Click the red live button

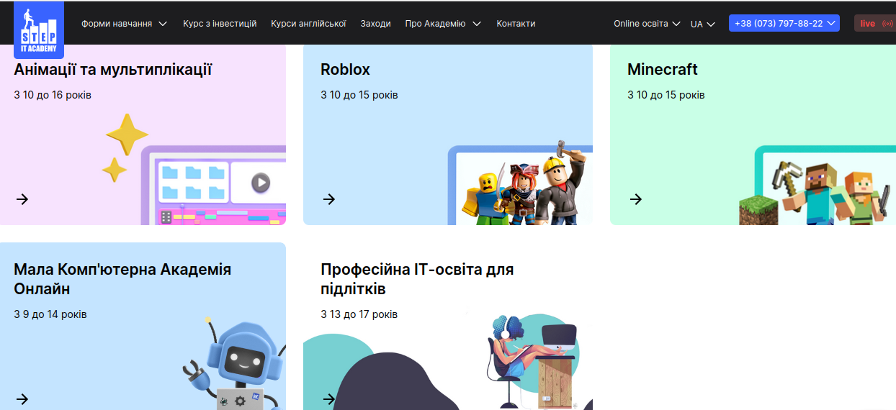pos(874,24)
